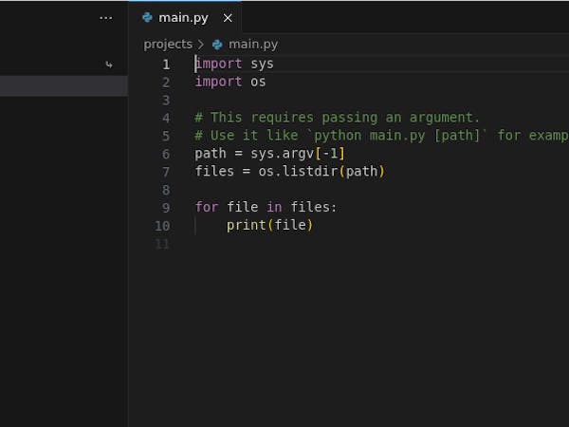
Task: Click line number 11 in the gutter
Action: point(162,244)
